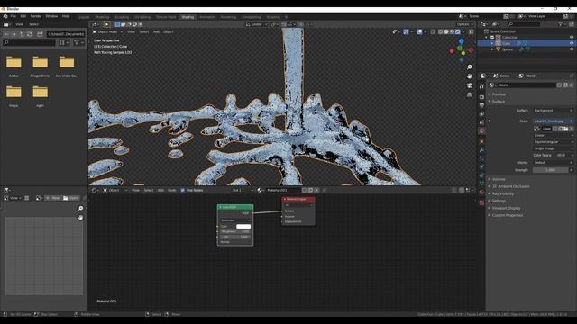Open the Add menu in node editor

(160, 190)
